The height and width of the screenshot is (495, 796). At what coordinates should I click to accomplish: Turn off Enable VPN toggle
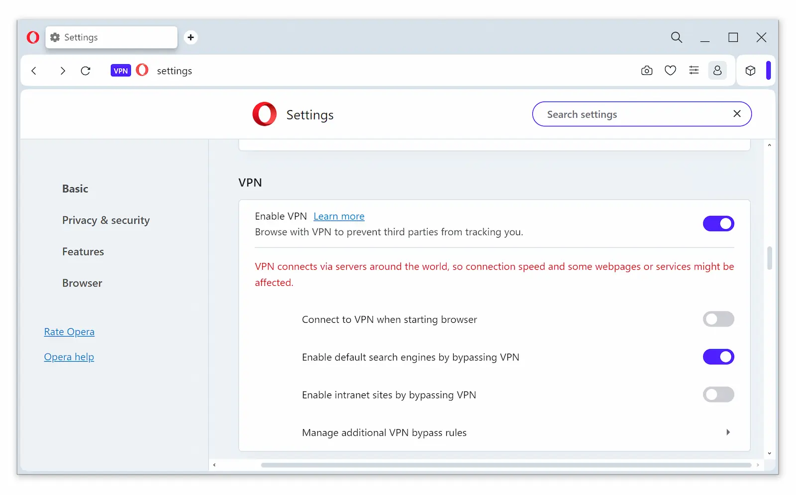[718, 224]
